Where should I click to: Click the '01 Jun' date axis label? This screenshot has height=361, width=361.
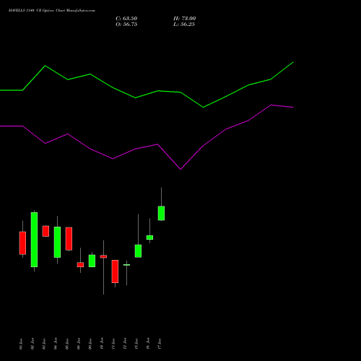pyautogui.click(x=21, y=344)
